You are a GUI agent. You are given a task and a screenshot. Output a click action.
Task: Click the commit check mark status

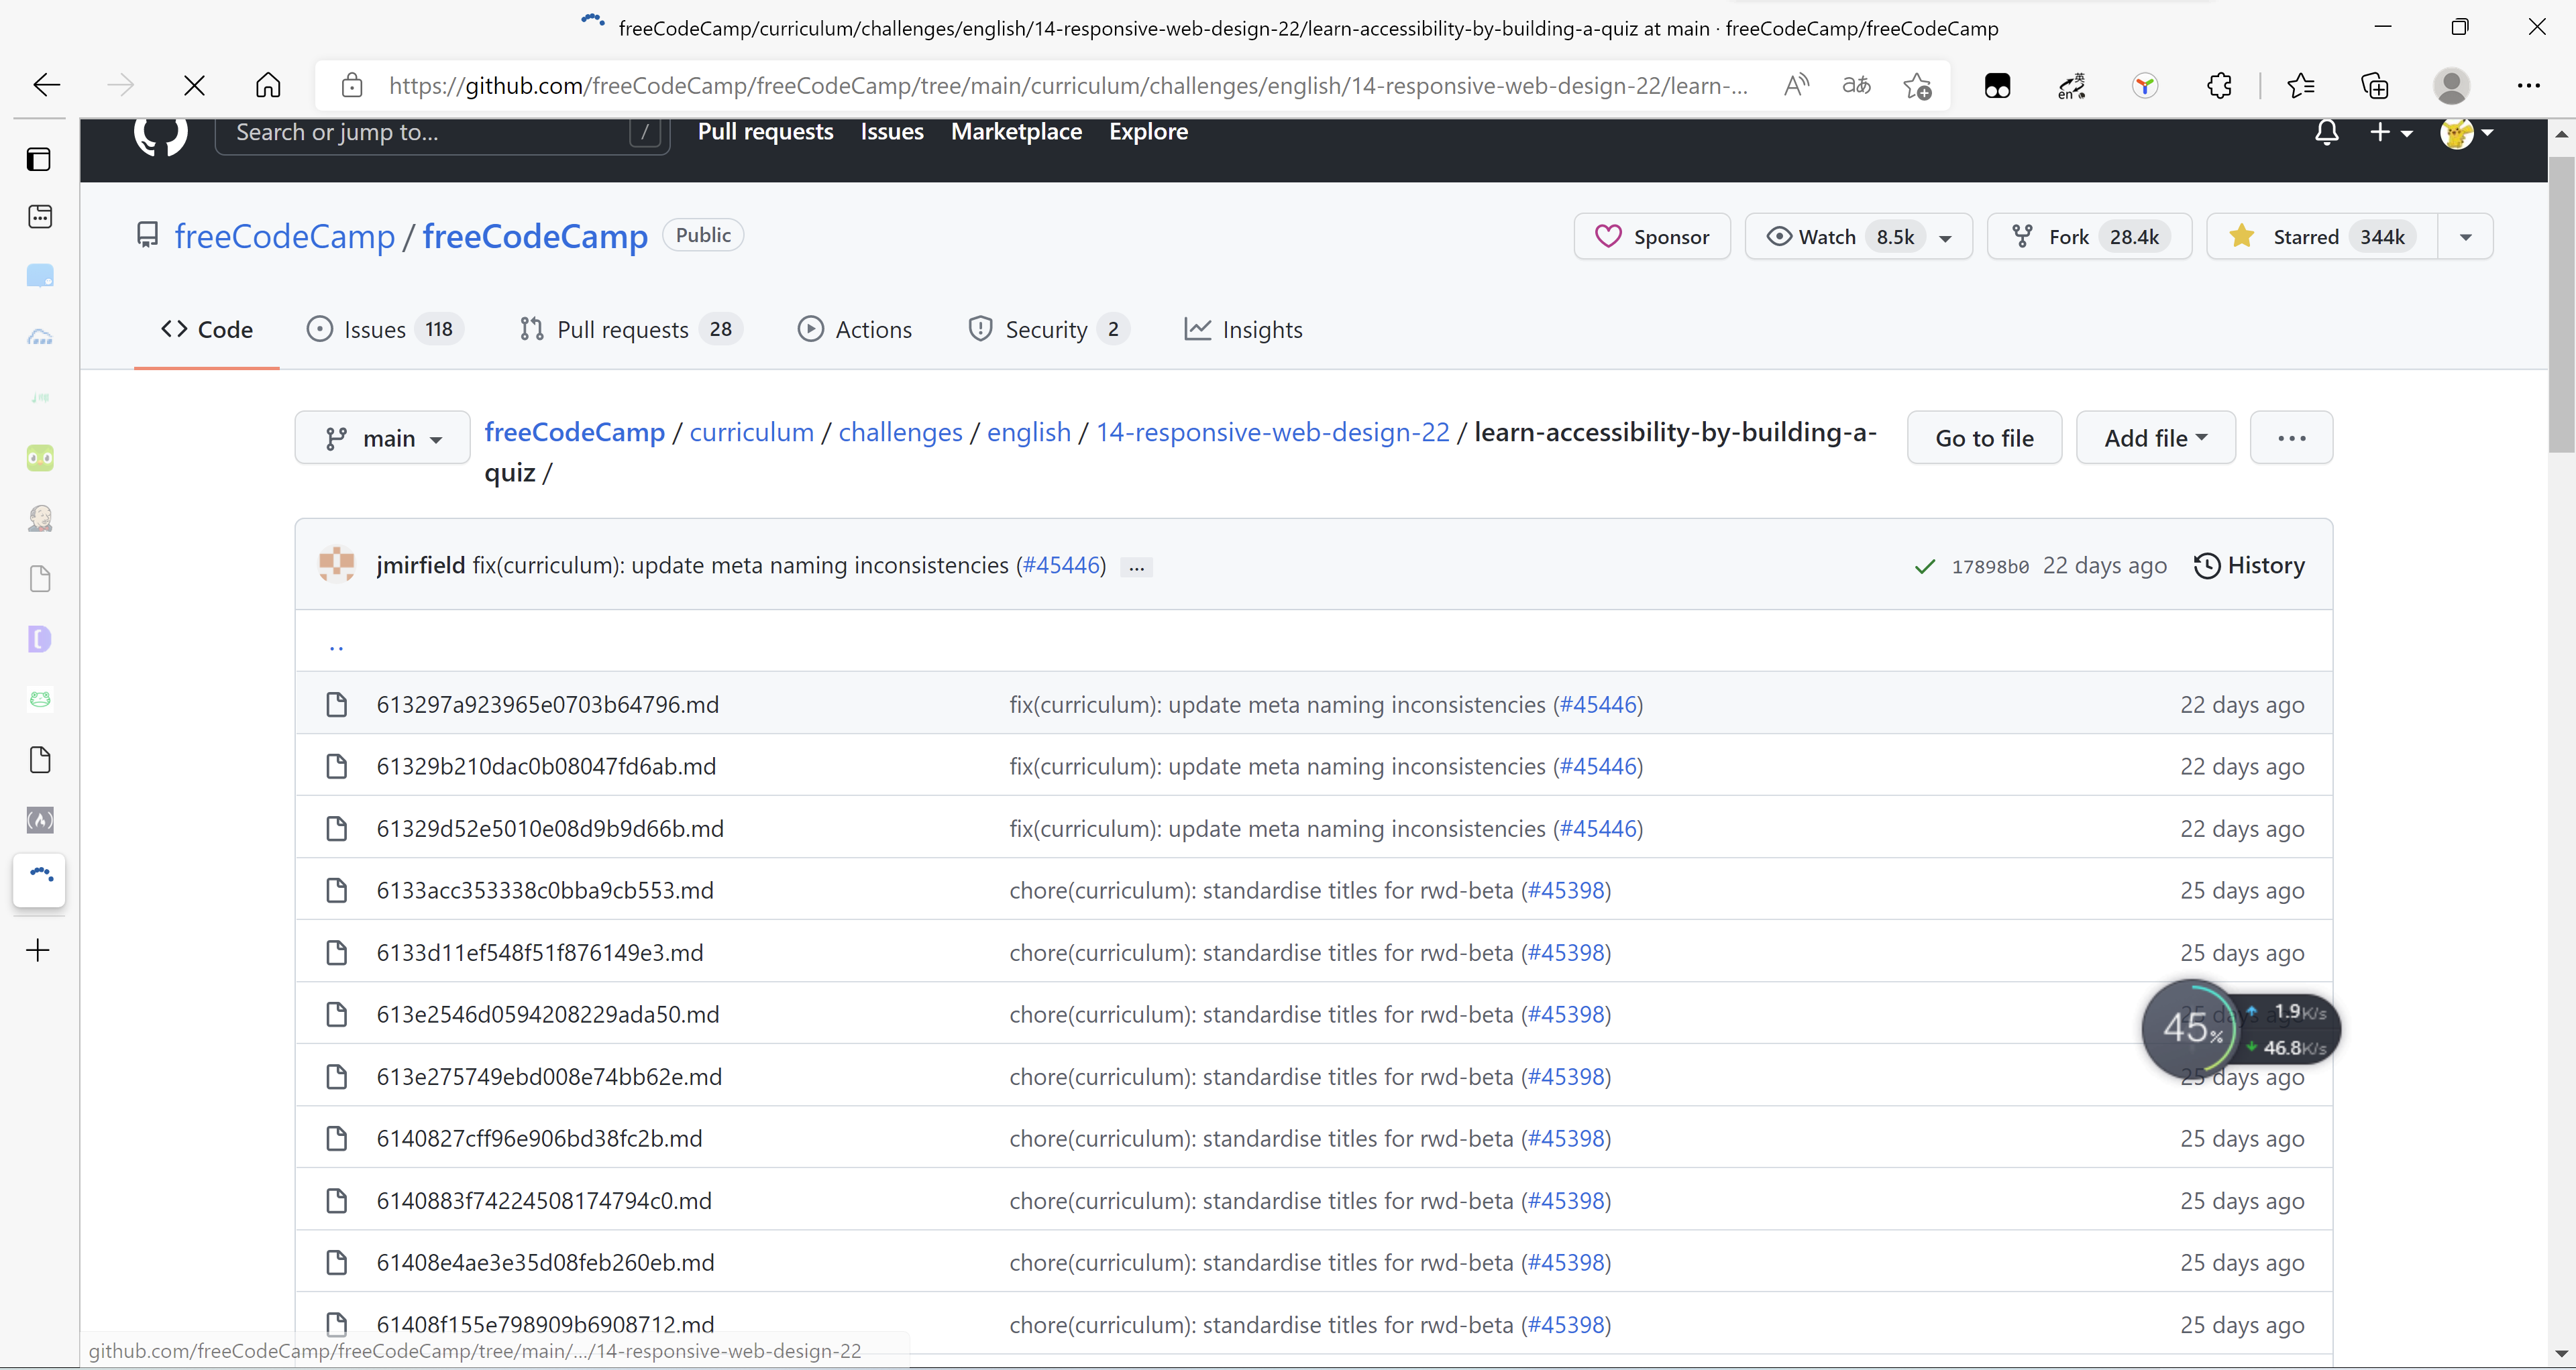(x=1924, y=567)
